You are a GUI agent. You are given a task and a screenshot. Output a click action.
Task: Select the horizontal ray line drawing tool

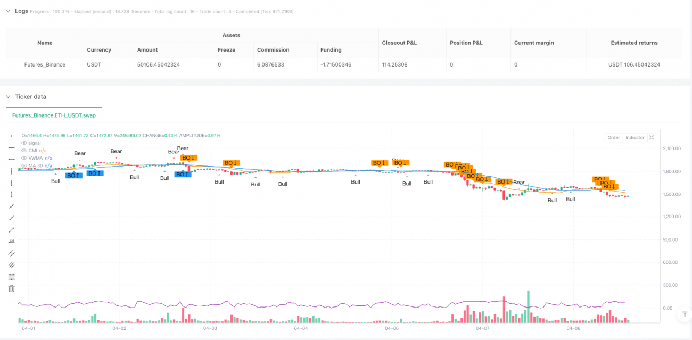(x=11, y=147)
